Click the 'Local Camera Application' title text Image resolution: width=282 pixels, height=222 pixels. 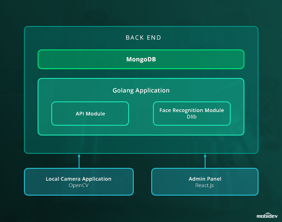[79, 179]
